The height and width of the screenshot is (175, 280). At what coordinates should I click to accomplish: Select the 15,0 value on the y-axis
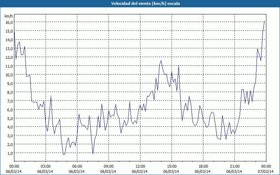point(9,31)
